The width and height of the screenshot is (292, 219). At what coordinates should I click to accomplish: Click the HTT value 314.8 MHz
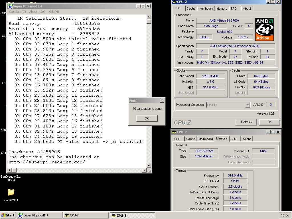coord(210,87)
